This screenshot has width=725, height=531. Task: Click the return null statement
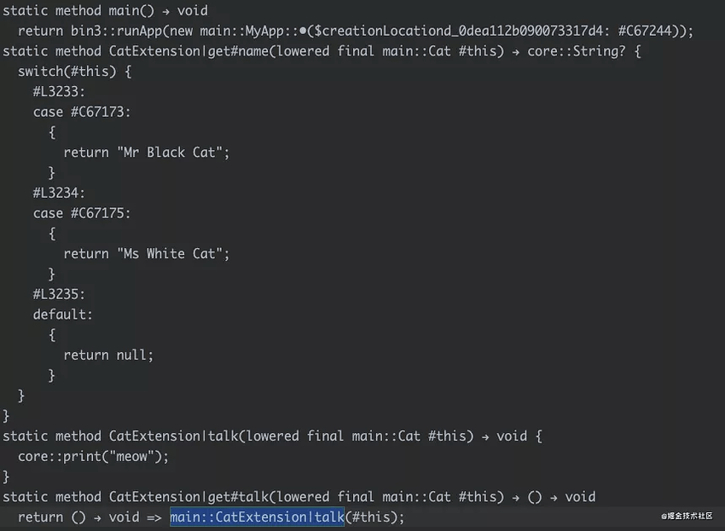pos(108,355)
